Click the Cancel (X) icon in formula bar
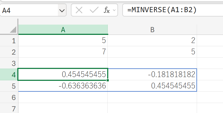 tap(79, 11)
